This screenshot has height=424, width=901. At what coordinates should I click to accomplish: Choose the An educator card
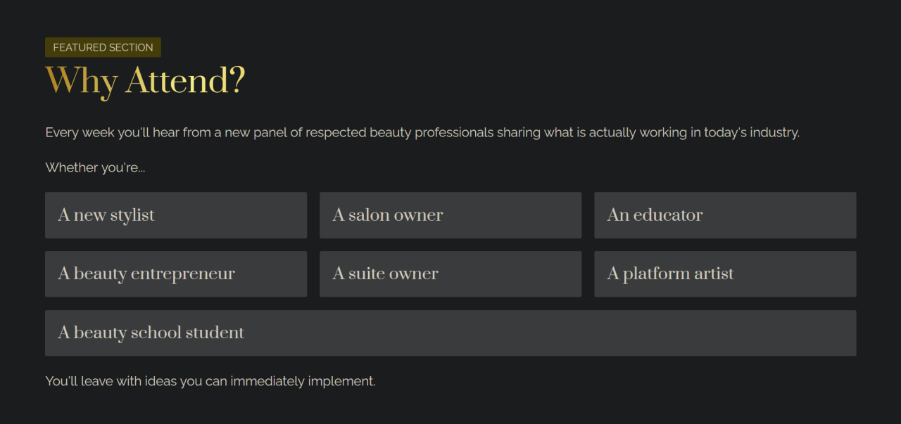click(x=725, y=215)
